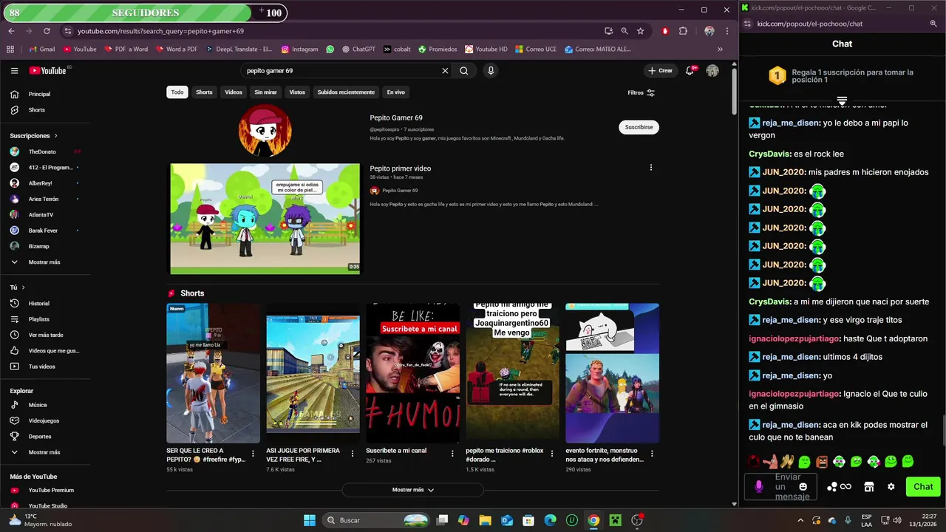Expand Mostrar más under Explorar
This screenshot has height=532, width=946.
click(x=44, y=452)
